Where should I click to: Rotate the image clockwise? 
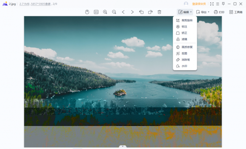pyautogui.click(x=150, y=12)
